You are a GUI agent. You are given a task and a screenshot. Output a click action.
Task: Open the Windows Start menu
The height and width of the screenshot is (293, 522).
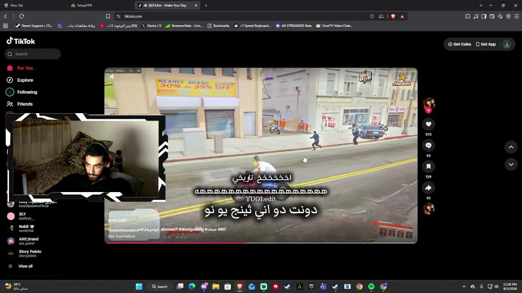[x=139, y=286]
